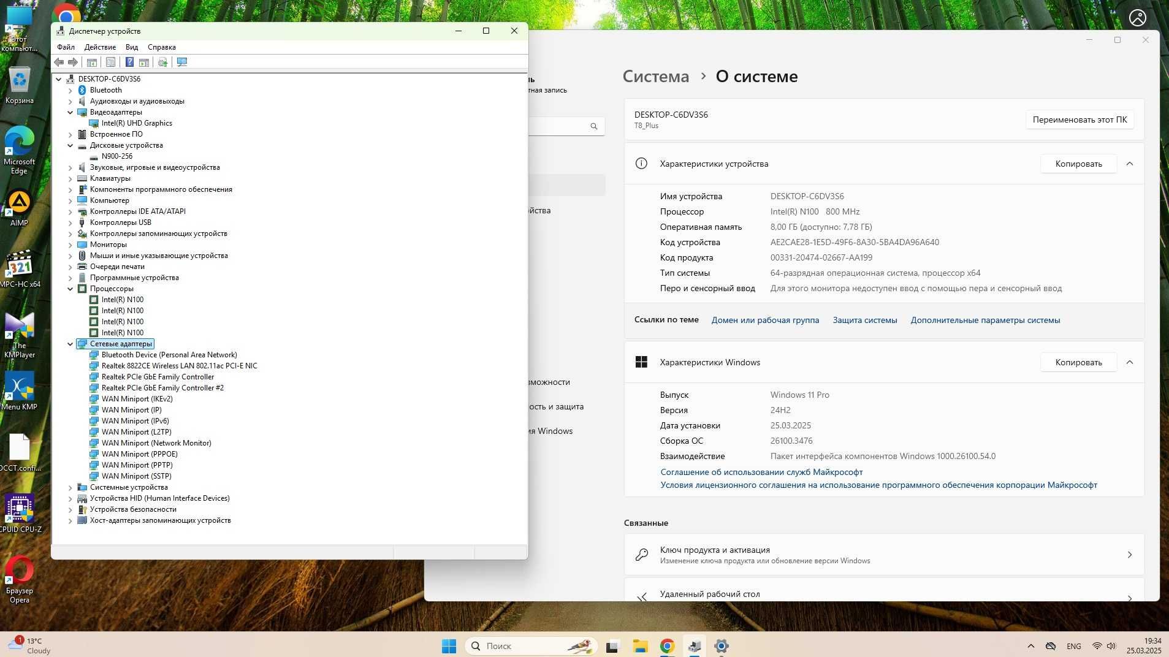This screenshot has width=1169, height=657.
Task: Click Копировать in Характеристики устройства
Action: (x=1078, y=164)
